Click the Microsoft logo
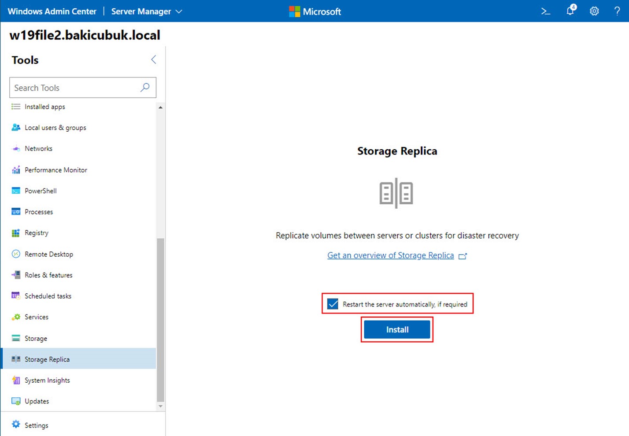This screenshot has height=436, width=629. click(315, 11)
